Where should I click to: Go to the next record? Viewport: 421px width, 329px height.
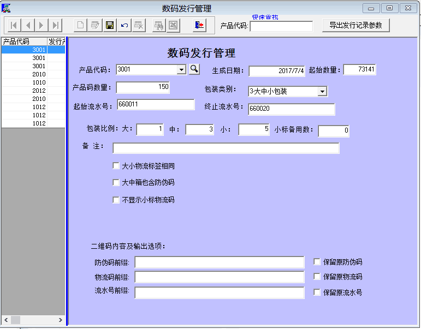(x=41, y=26)
